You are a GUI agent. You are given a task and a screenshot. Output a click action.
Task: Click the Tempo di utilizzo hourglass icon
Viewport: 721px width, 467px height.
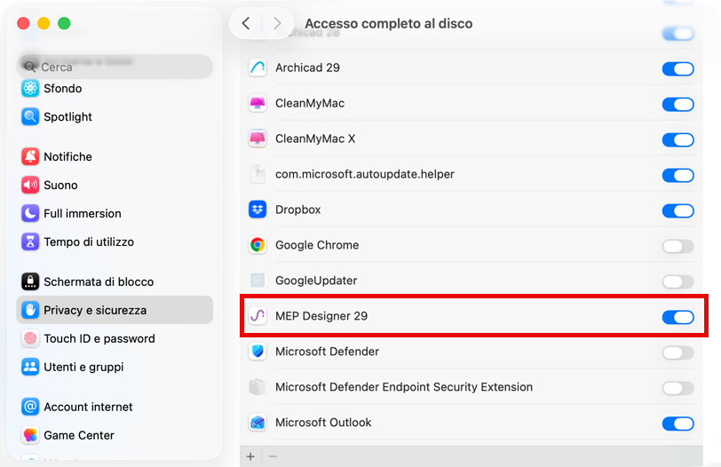[30, 241]
